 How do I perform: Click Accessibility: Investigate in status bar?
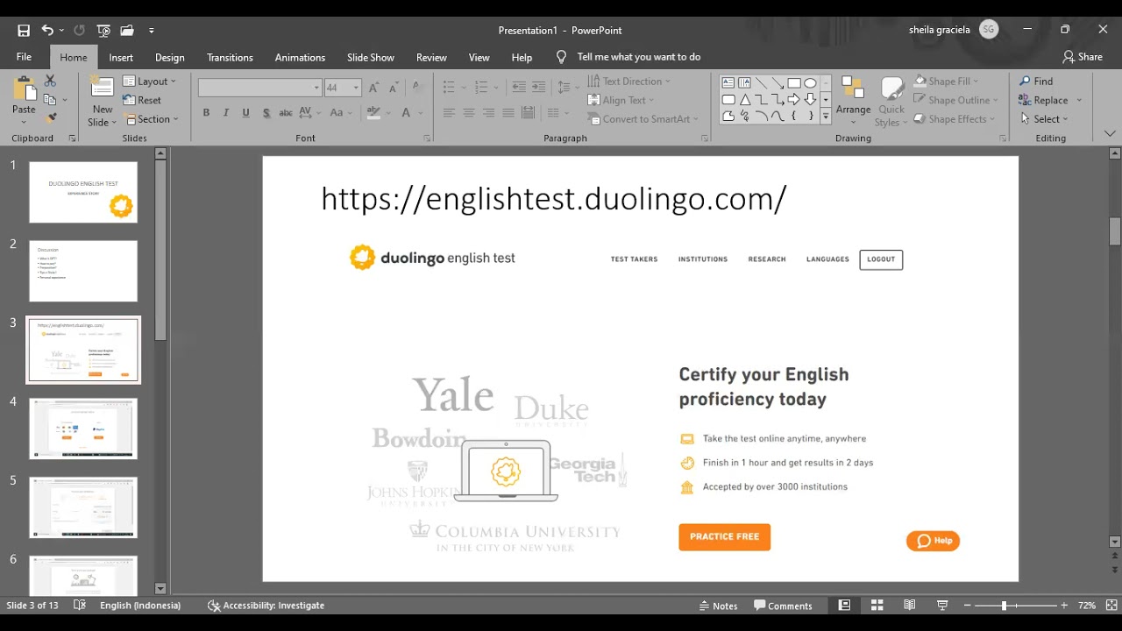pos(266,606)
